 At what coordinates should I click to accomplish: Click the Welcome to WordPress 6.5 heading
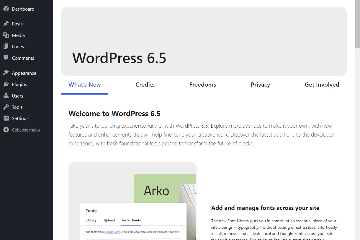114,114
